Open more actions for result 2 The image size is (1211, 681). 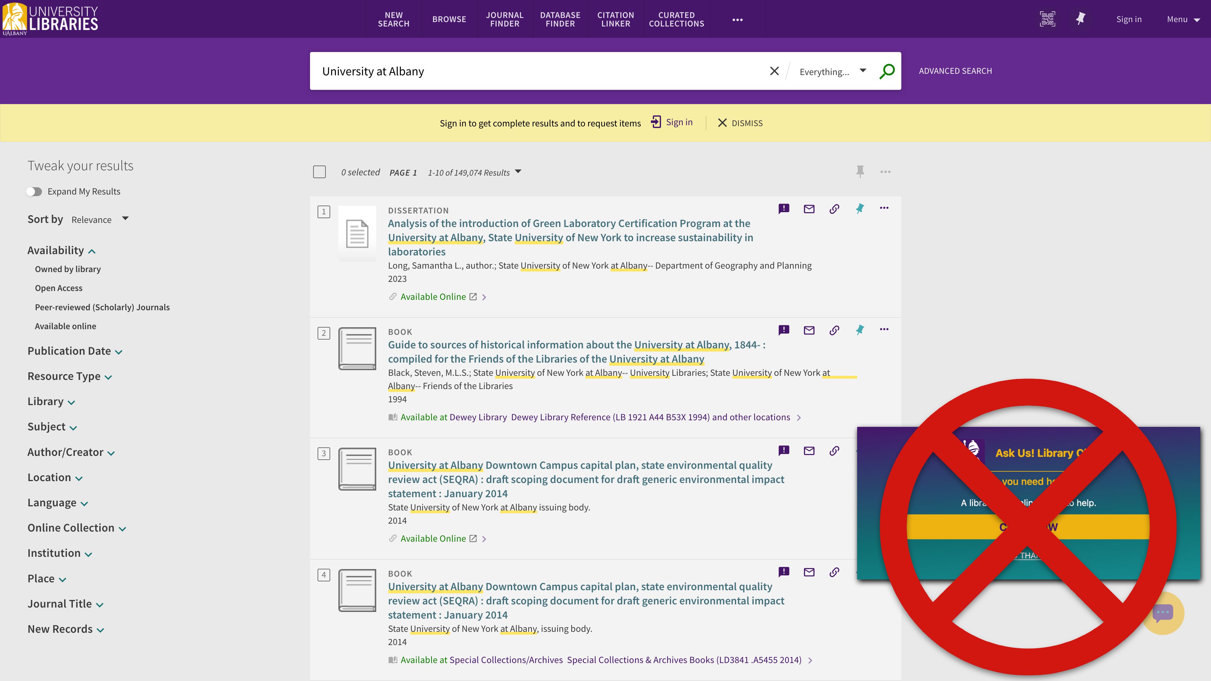(x=884, y=329)
